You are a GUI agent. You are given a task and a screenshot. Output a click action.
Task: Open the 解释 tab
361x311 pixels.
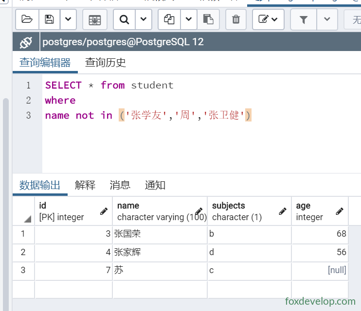(85, 185)
